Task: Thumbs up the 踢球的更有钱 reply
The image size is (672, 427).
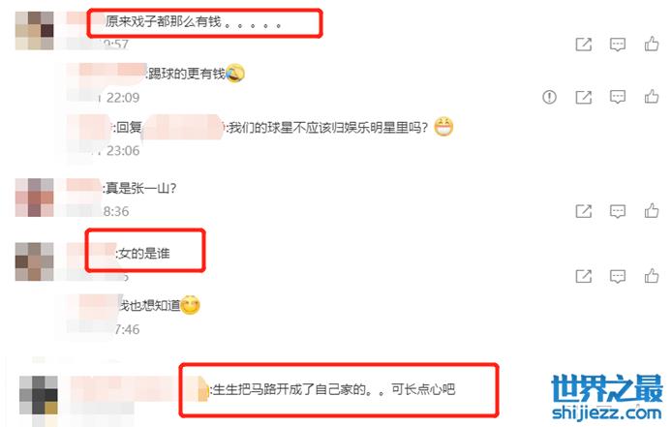Action: coord(652,97)
